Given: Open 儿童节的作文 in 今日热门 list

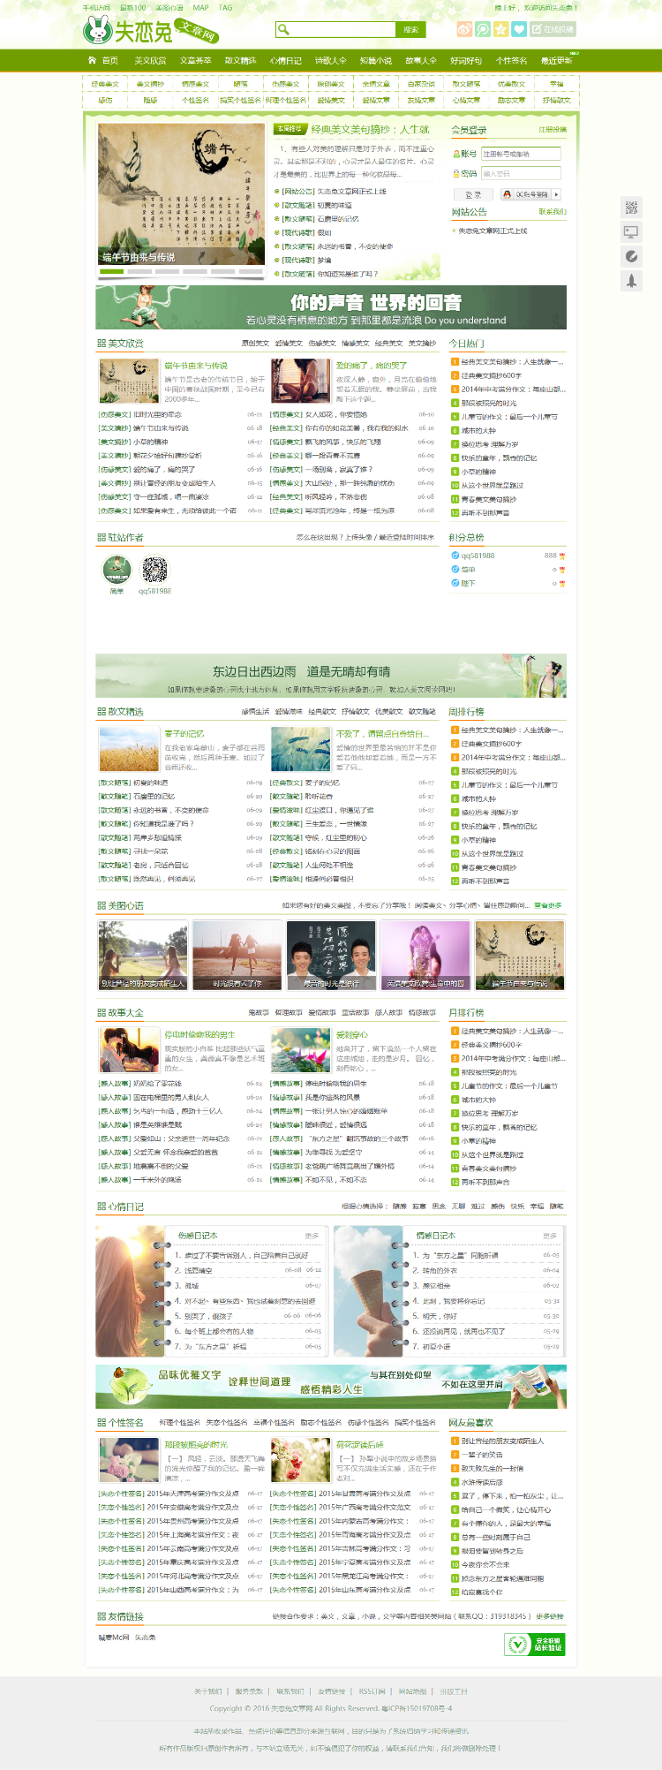Looking at the screenshot, I should [508, 417].
